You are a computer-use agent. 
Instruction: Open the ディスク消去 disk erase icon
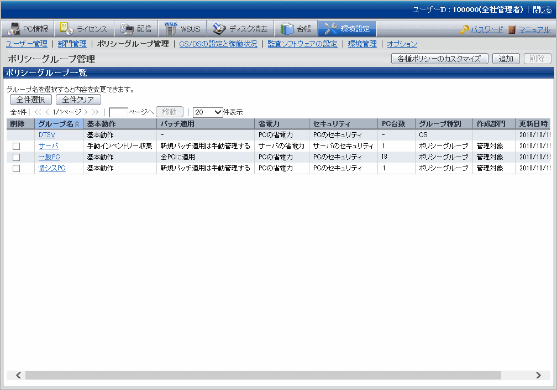tap(219, 29)
